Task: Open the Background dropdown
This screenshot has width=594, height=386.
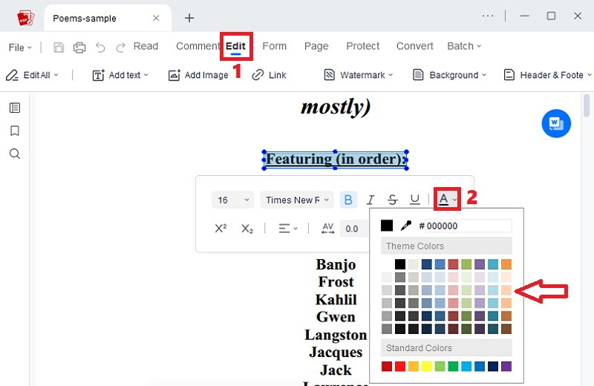Action: click(449, 75)
